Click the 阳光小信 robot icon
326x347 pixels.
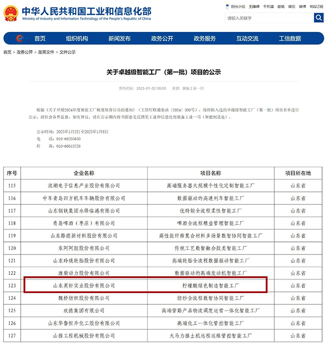click(x=228, y=7)
